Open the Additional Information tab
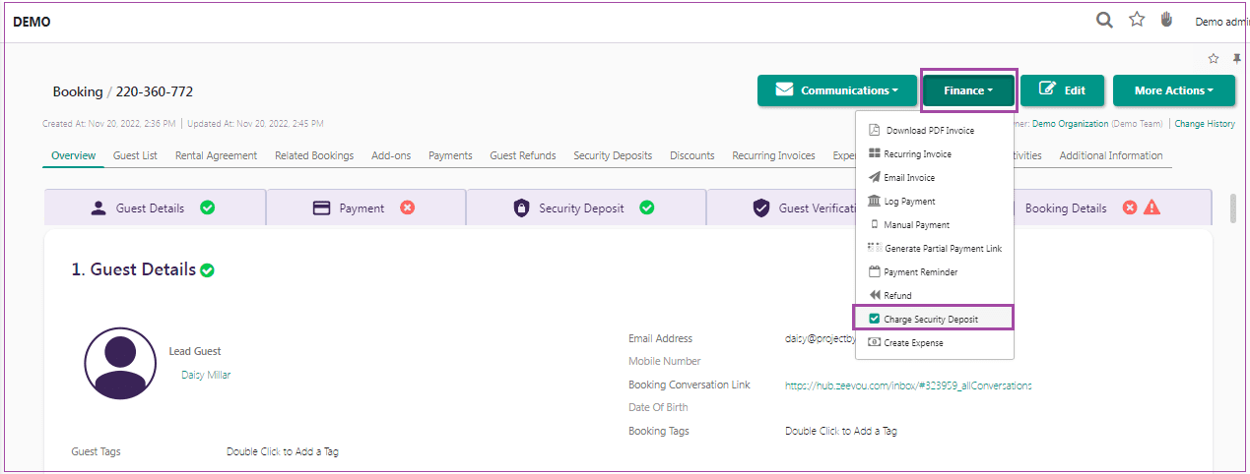Image resolution: width=1250 pixels, height=474 pixels. 1111,155
